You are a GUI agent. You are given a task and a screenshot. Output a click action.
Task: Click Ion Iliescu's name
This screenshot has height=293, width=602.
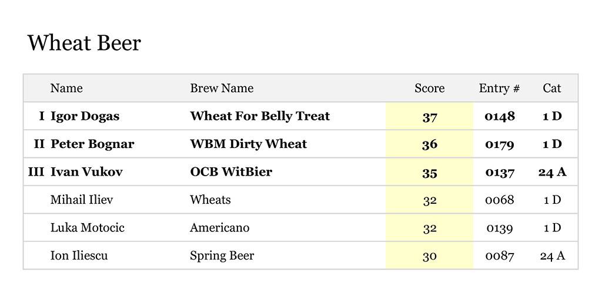tap(79, 256)
